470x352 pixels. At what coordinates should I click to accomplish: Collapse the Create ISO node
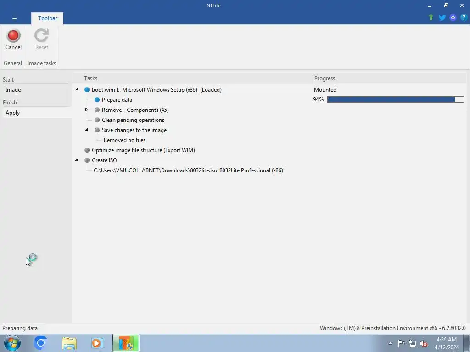77,160
